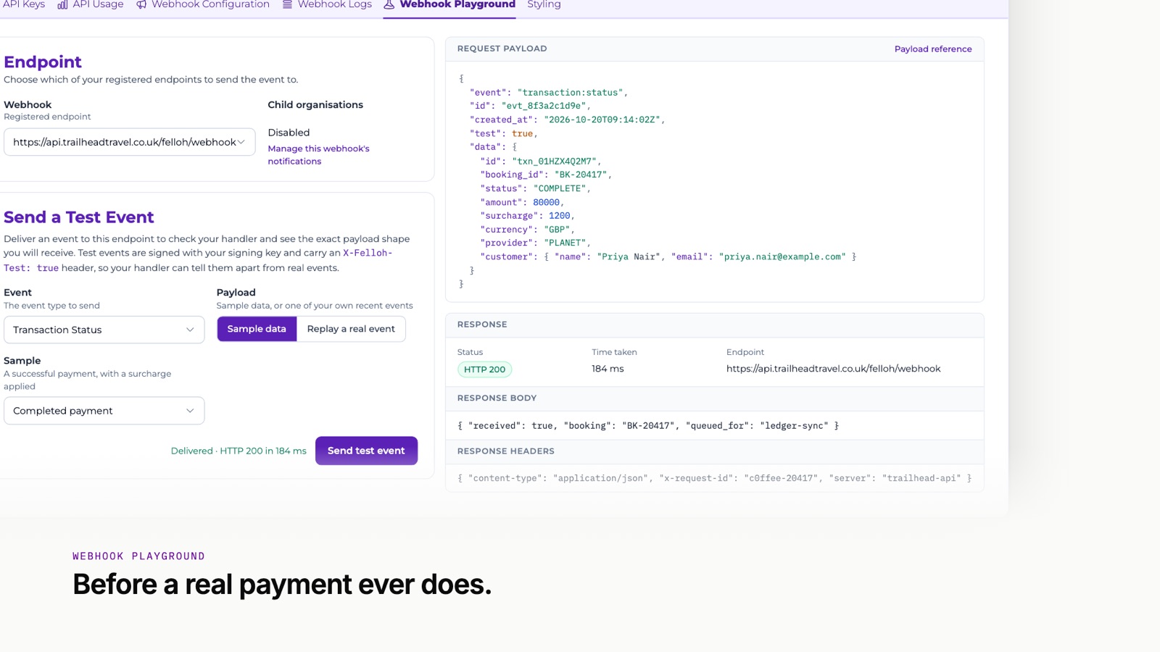Viewport: 1160px width, 652px height.
Task: Click the "surcharge": 1200 payload line
Action: 527,216
